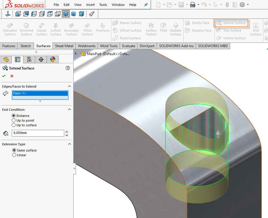Image resolution: width=268 pixels, height=218 pixels.
Task: Open the Print dropdown arrow
Action: pyautogui.click(x=198, y=5)
